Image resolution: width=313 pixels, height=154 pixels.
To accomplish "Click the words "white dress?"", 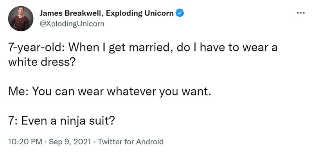I will click(x=42, y=62).
